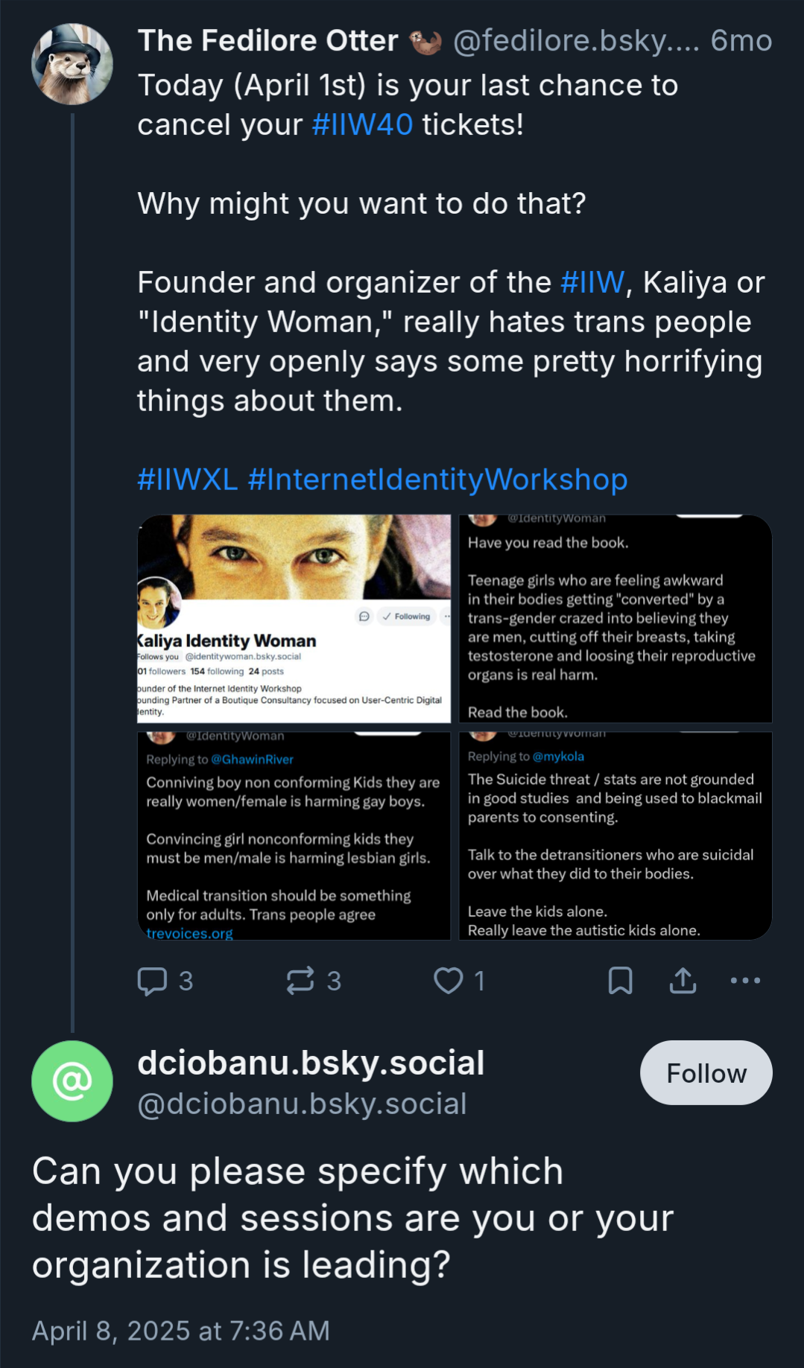
Task: Open The Fedilore Otter display name
Action: tap(268, 41)
